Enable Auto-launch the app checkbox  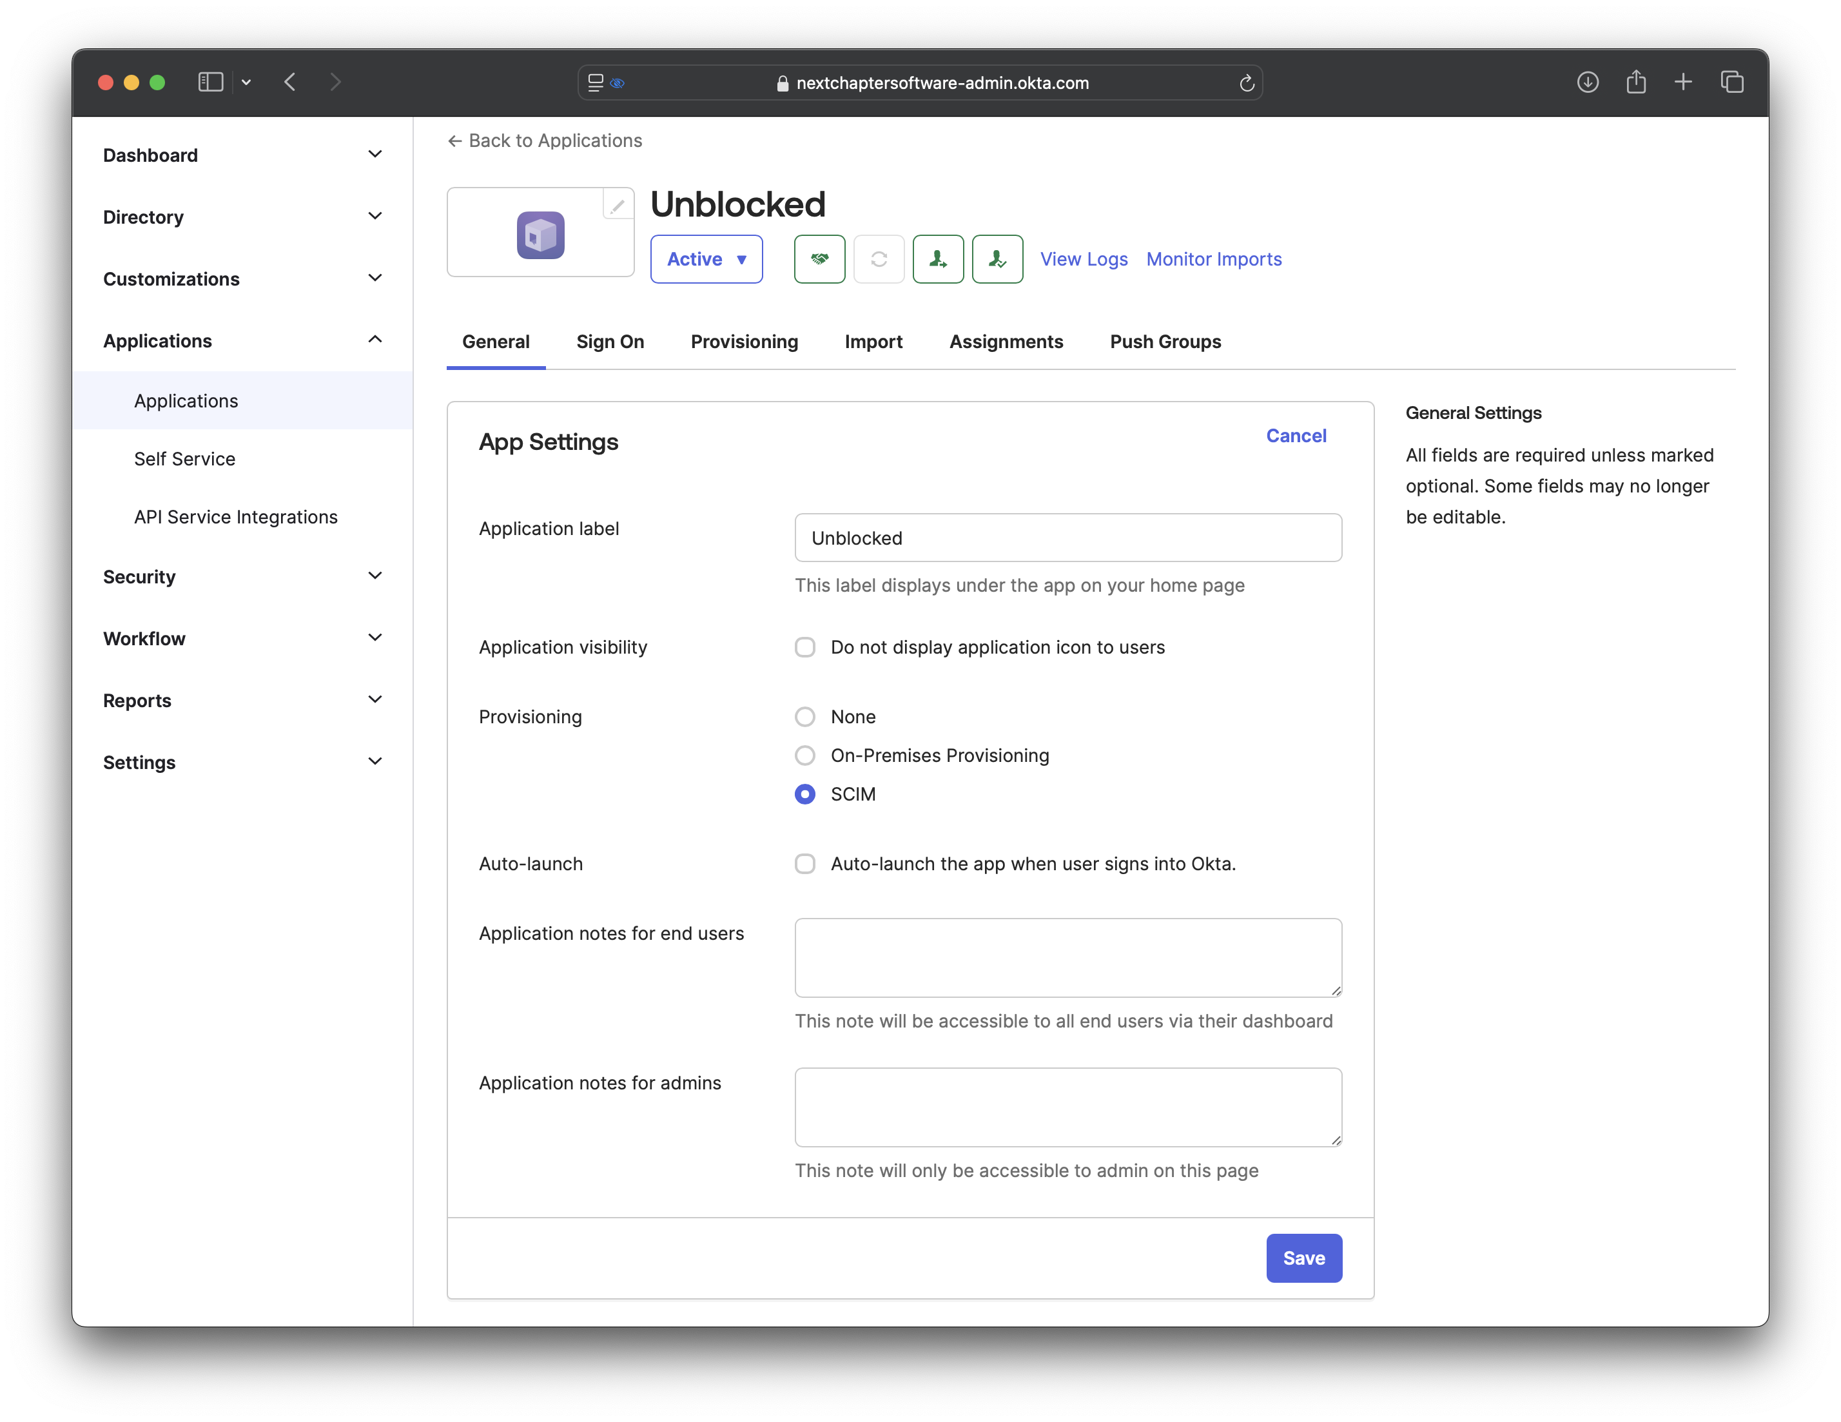pos(805,863)
